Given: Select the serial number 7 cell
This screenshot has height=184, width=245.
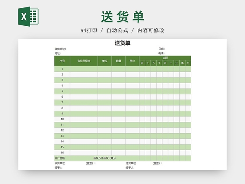Looking at the screenshot, I should tap(62, 103).
